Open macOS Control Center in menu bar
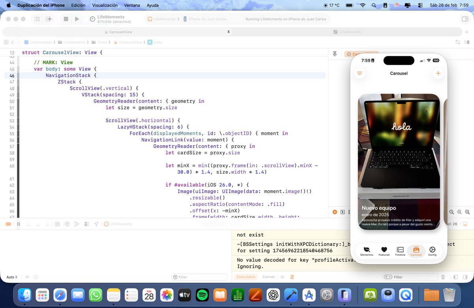 tap(420, 6)
